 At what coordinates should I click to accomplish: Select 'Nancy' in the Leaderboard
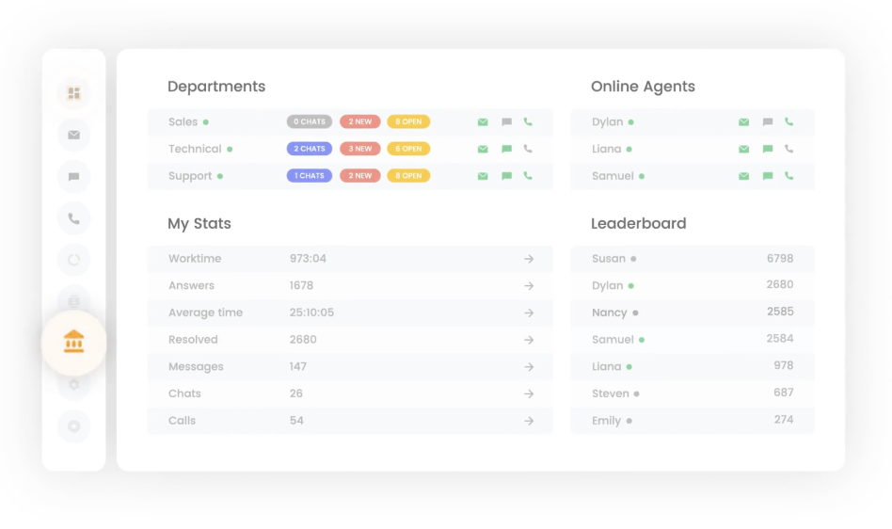(610, 313)
